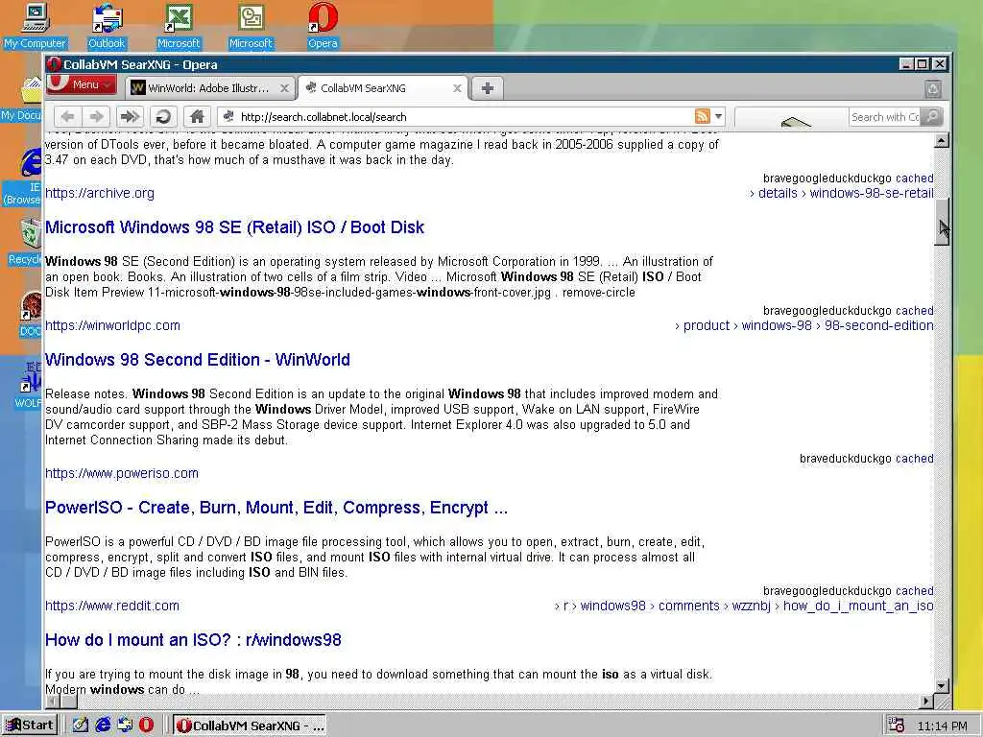
Task: Expand the address bar history dropdown
Action: (718, 116)
